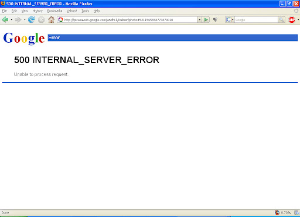Click the activity throbber icon
Image resolution: width=300 pixels, height=217 pixels.
coord(296,11)
